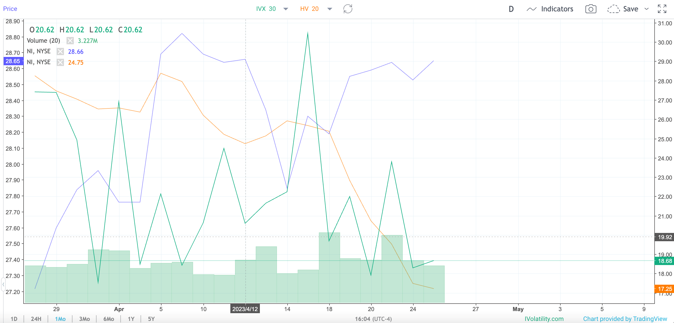This screenshot has width=674, height=323.
Task: Click the 16:04 (UTC-4) timezone
Action: point(373,319)
